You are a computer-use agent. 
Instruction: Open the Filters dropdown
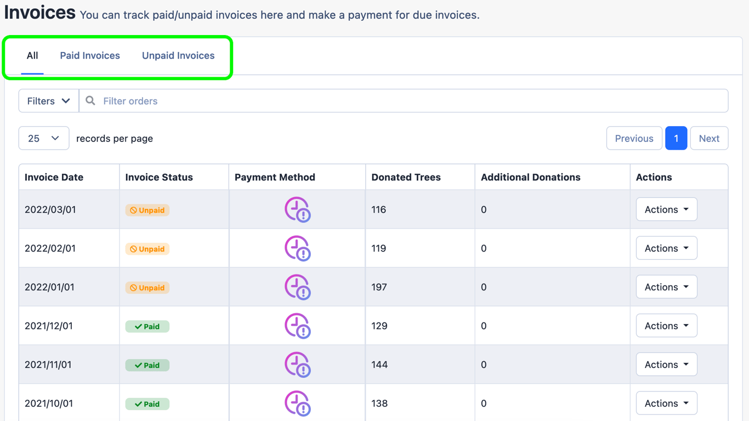pyautogui.click(x=49, y=101)
